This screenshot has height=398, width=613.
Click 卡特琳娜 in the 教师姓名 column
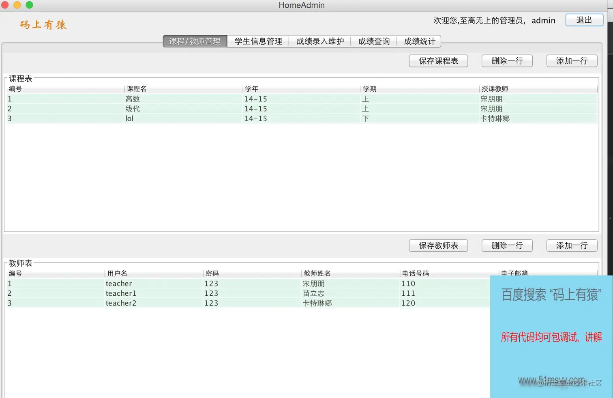351,303
